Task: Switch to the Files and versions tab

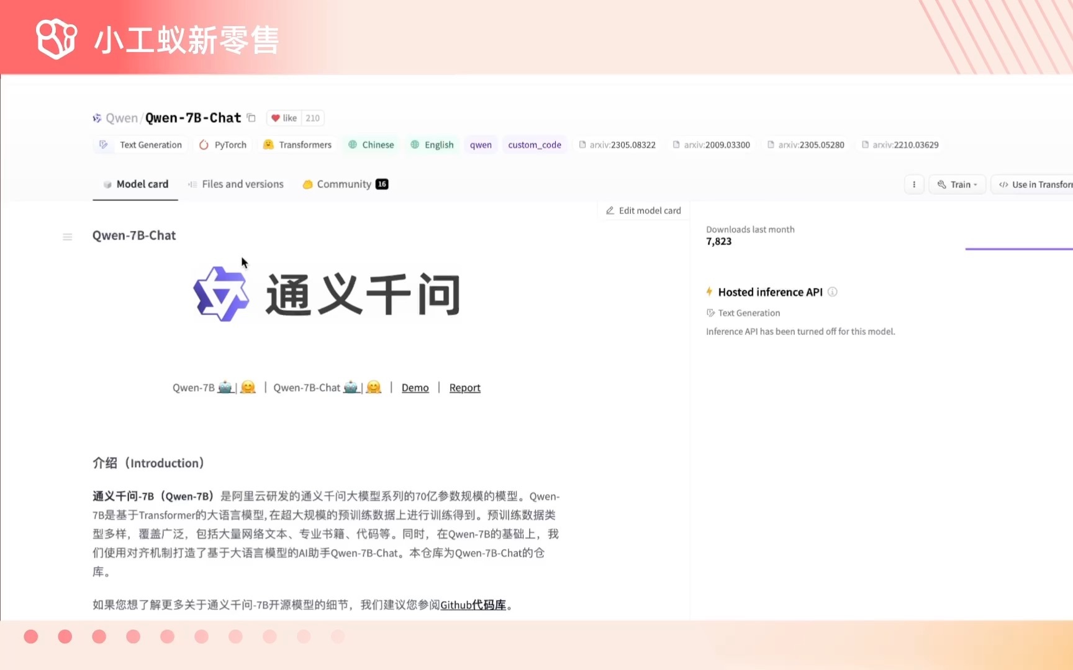Action: tap(235, 184)
